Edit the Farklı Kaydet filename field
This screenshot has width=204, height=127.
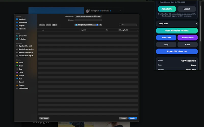(88, 16)
